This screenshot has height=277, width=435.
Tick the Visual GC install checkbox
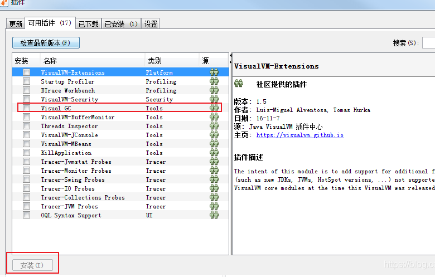tap(26, 108)
